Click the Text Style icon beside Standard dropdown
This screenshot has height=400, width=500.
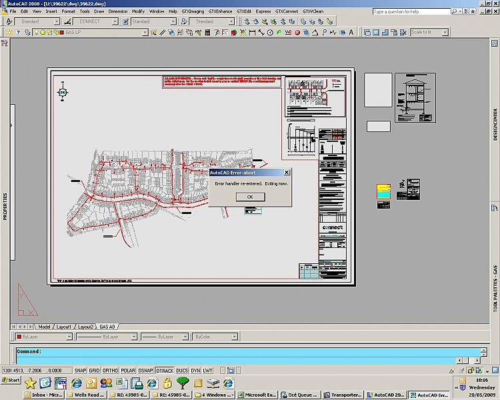tap(9, 22)
